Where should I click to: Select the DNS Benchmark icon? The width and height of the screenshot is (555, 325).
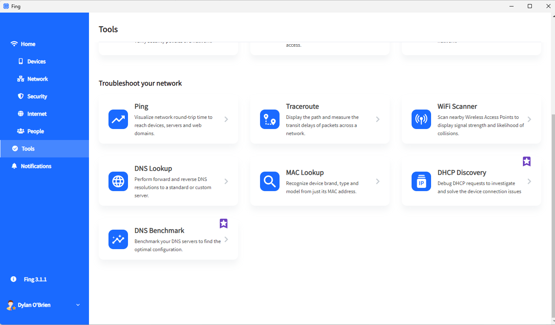click(x=118, y=239)
